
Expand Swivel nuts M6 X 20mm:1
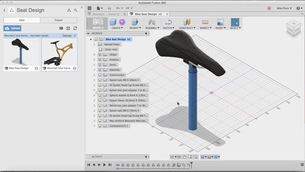click(94, 80)
